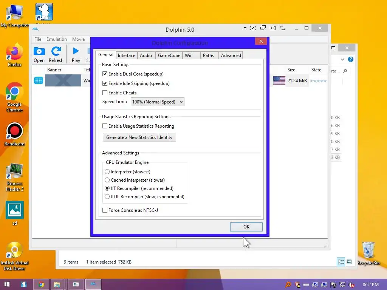Viewport: 387px width, 290px height.
Task: Switch Explorer to large icons view
Action: 349,262
